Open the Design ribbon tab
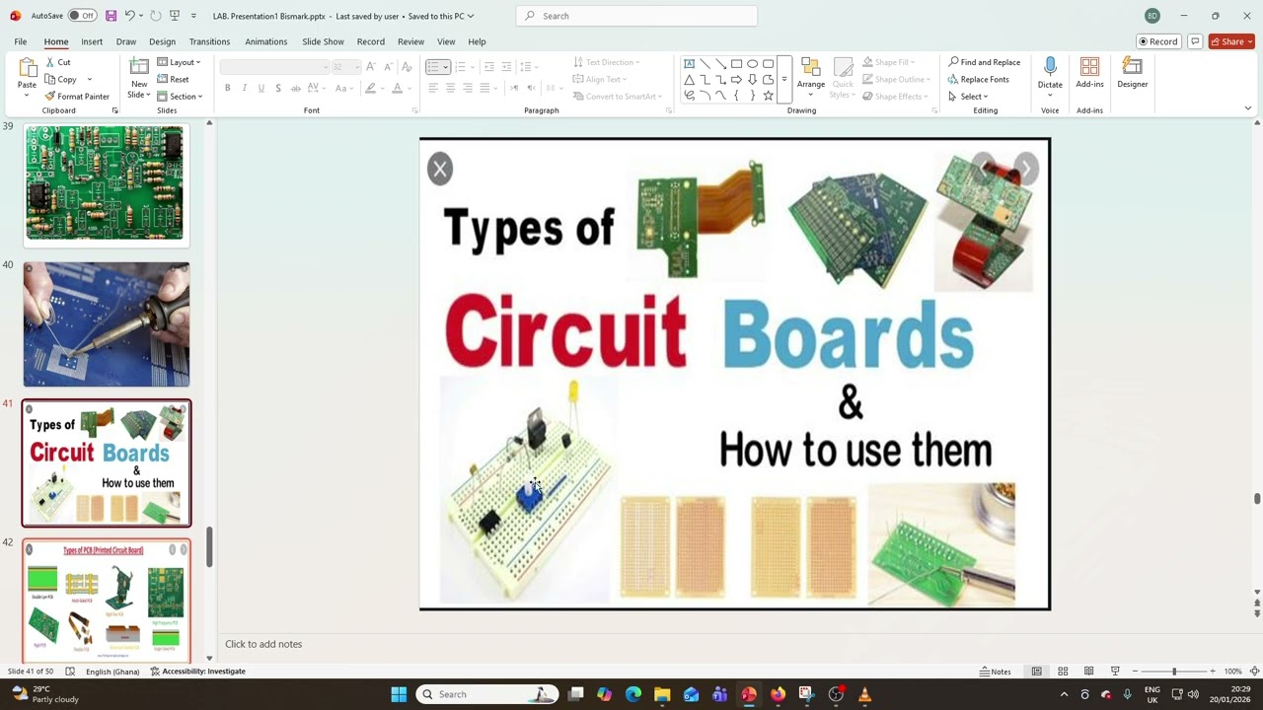Image resolution: width=1263 pixels, height=710 pixels. coord(162,41)
